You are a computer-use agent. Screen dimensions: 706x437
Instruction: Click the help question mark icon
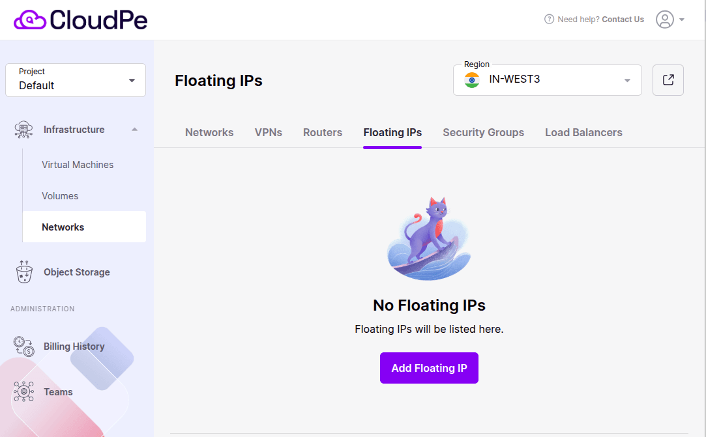tap(548, 19)
